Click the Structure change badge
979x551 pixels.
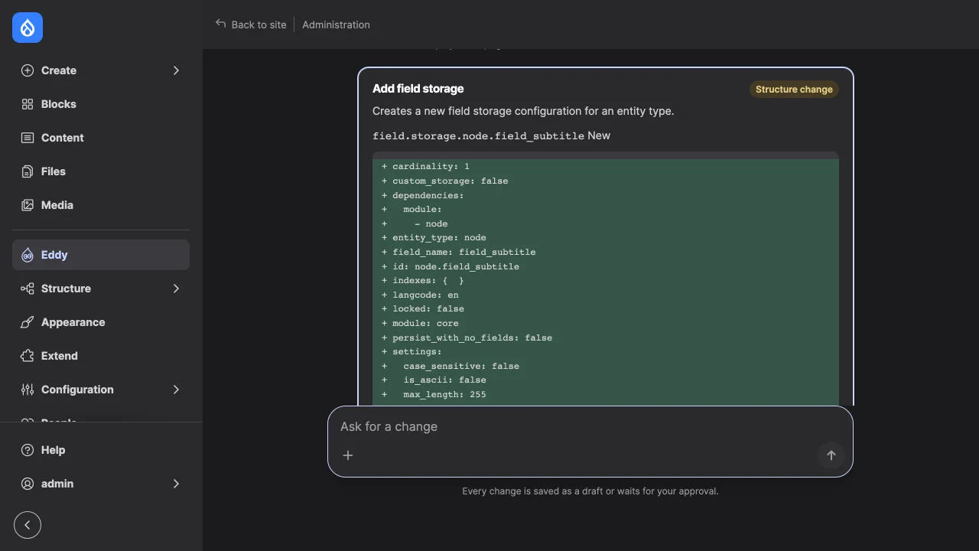[x=794, y=90]
